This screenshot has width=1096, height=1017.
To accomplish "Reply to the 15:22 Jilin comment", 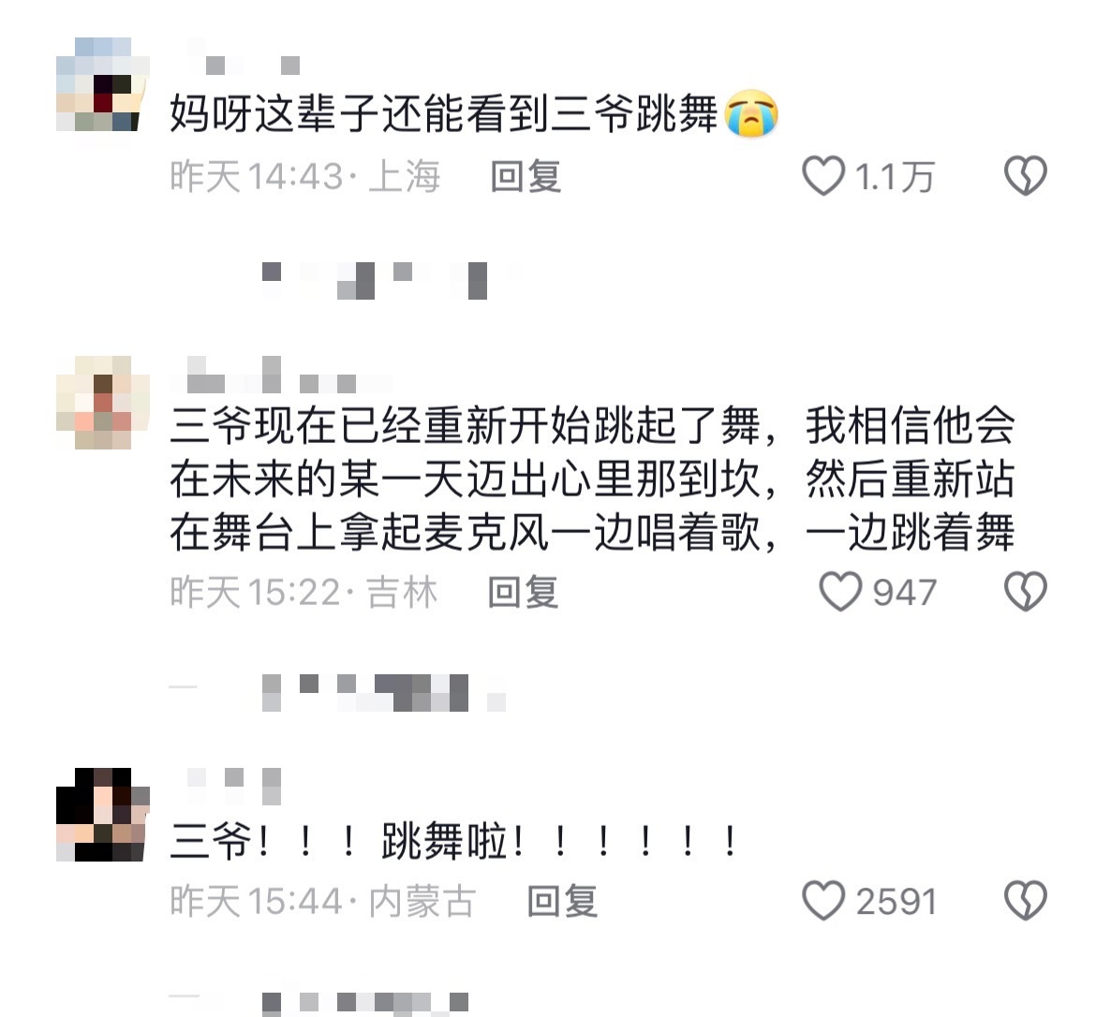I will [523, 592].
